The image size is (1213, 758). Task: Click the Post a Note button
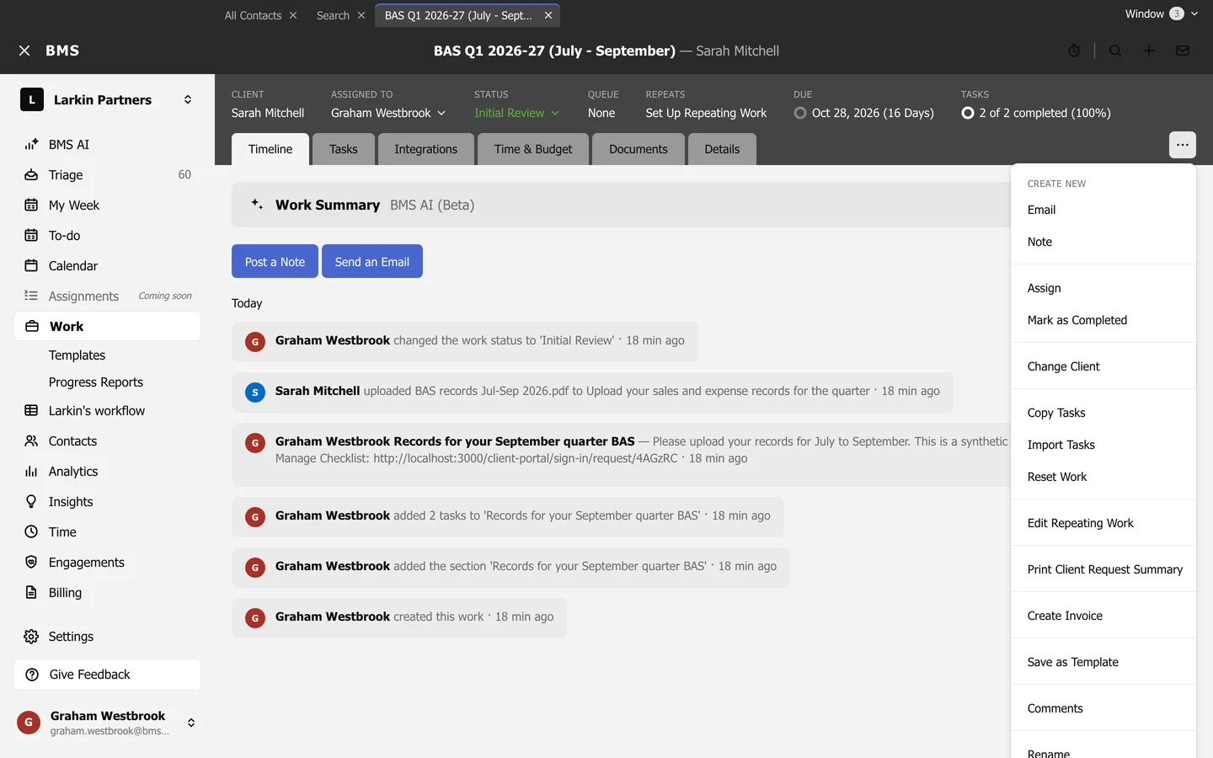pos(275,261)
